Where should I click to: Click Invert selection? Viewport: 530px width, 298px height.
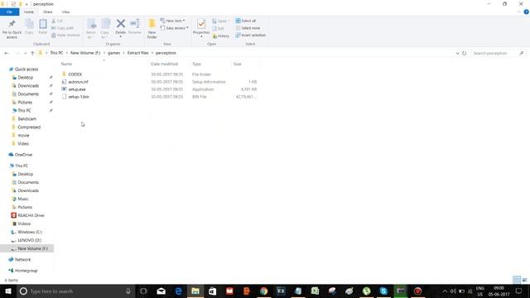click(250, 35)
